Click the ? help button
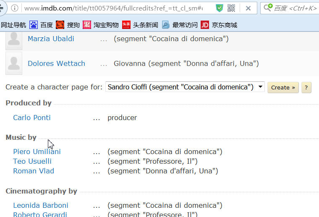The height and width of the screenshot is (217, 319). tap(306, 88)
